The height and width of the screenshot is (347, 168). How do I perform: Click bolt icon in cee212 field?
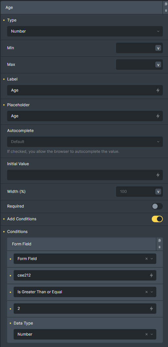(151, 275)
